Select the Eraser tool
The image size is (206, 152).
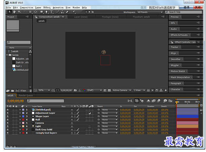point(67,12)
